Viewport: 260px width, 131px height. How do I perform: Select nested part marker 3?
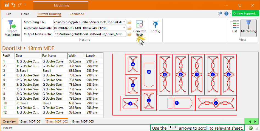point(177,103)
